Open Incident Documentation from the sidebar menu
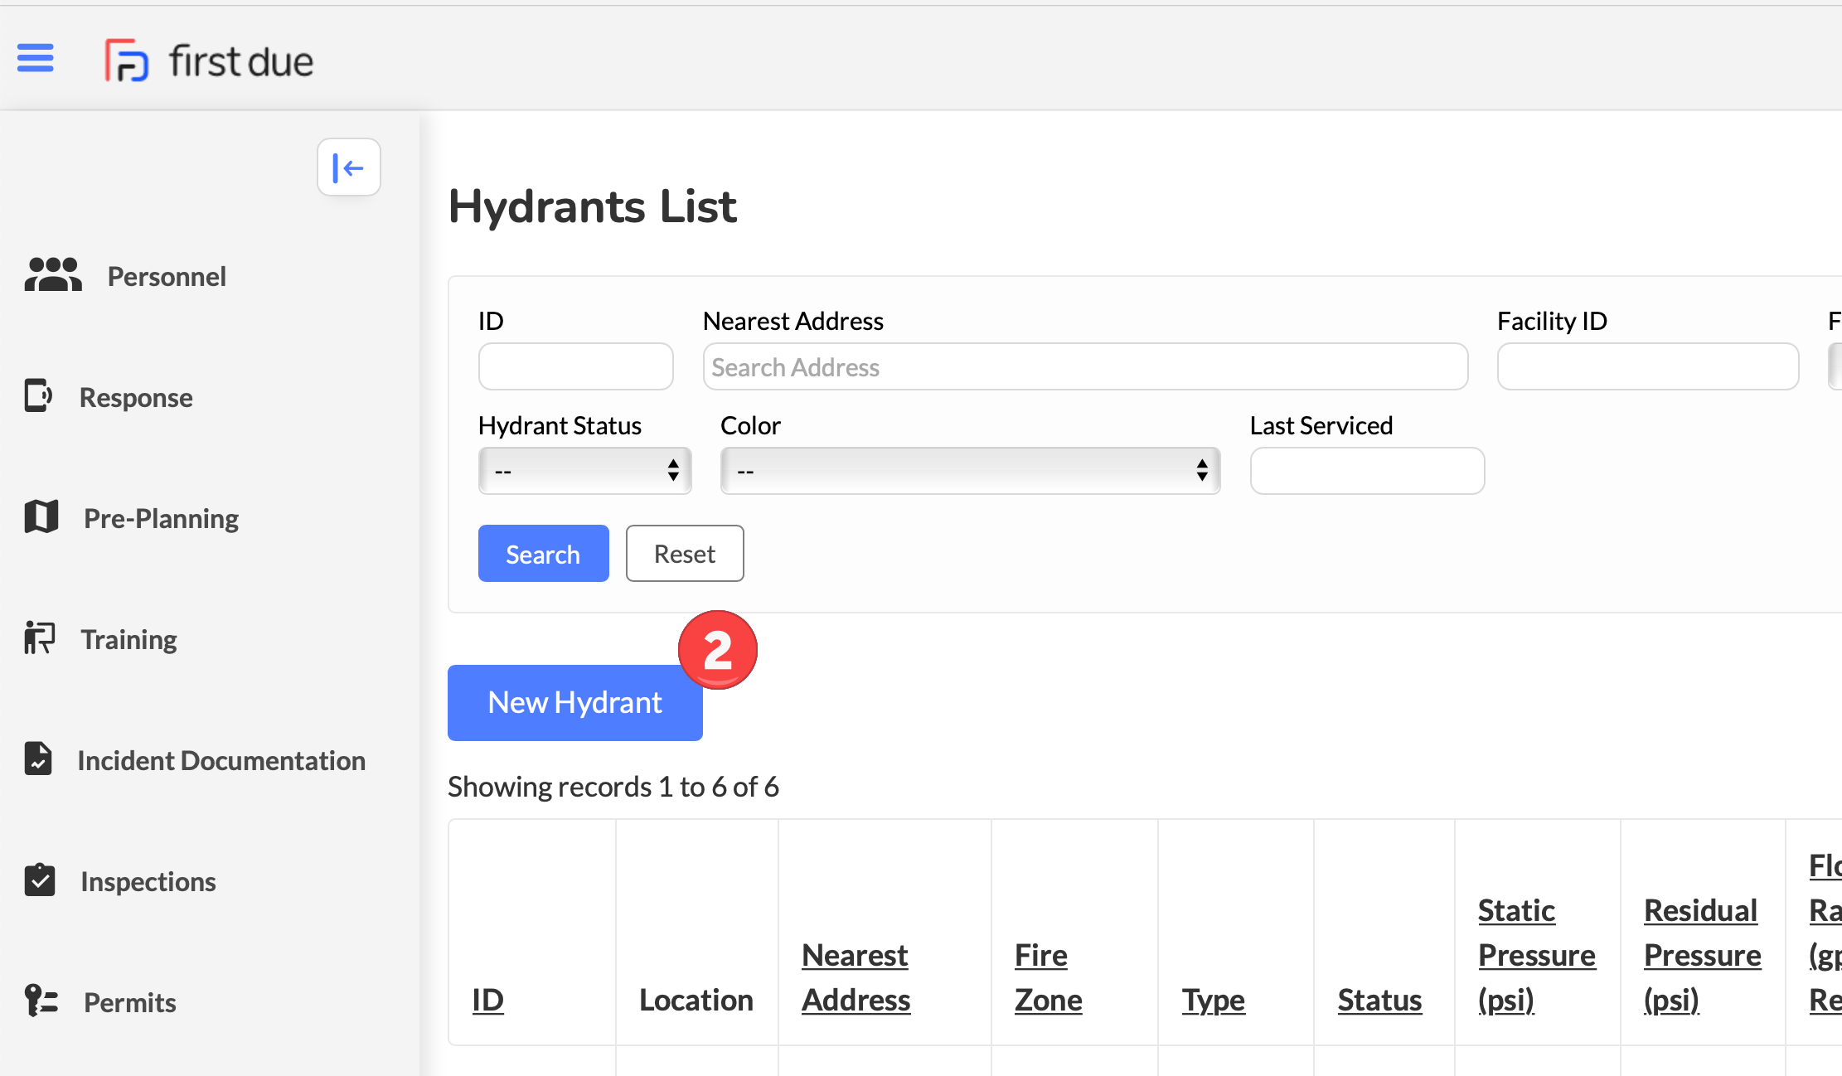Image resolution: width=1842 pixels, height=1076 pixels. (222, 759)
